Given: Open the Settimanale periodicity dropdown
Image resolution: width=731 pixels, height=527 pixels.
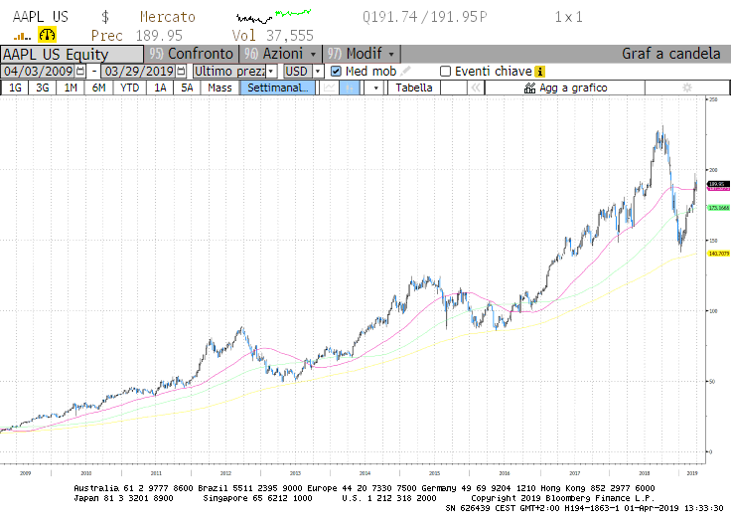Looking at the screenshot, I should [x=278, y=88].
